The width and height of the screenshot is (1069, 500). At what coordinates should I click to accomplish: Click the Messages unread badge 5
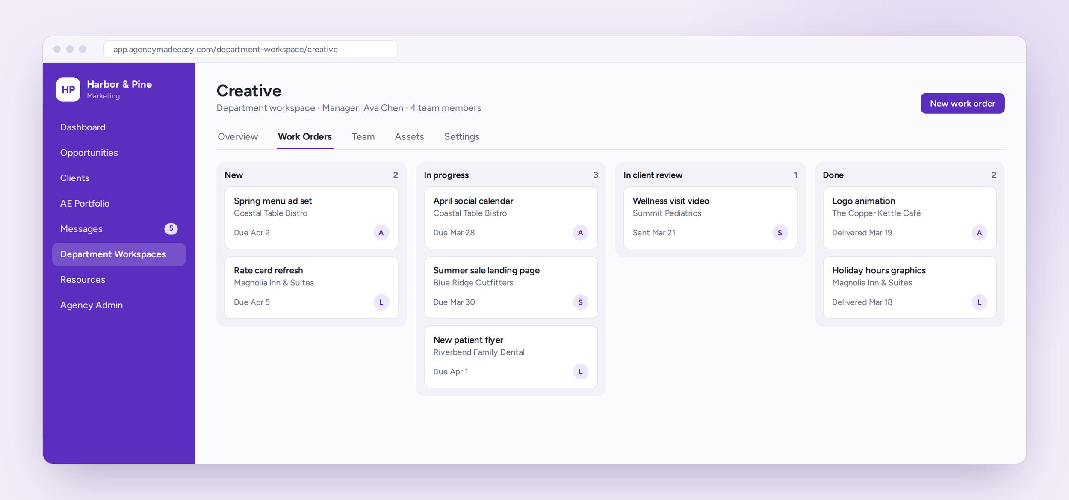pyautogui.click(x=171, y=228)
